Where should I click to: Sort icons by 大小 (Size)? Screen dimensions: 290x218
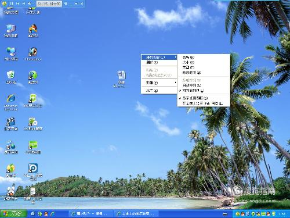(x=204, y=62)
